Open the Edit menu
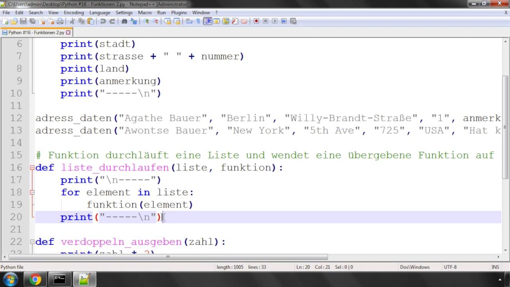The width and height of the screenshot is (510, 287). (19, 12)
